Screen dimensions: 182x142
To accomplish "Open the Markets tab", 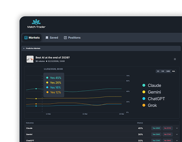I will point(32,38).
